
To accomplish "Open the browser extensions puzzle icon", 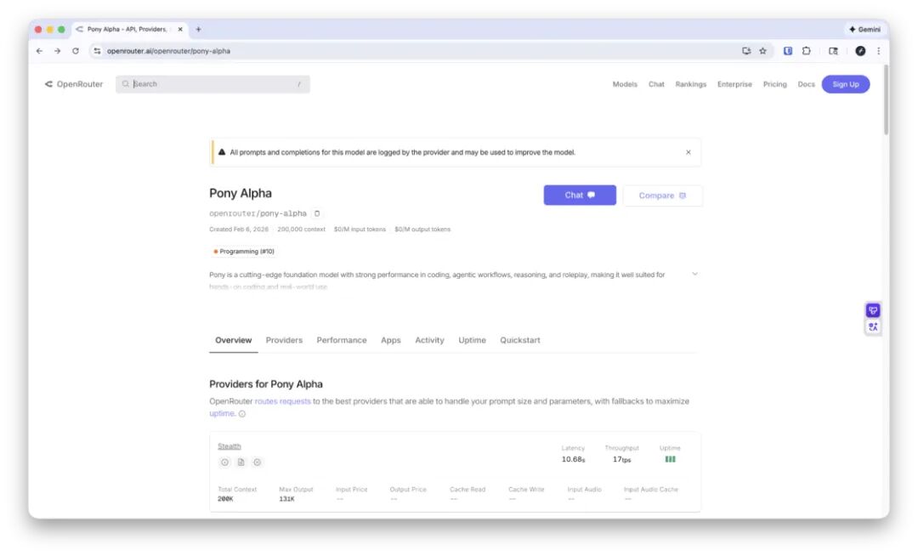I will pos(806,51).
